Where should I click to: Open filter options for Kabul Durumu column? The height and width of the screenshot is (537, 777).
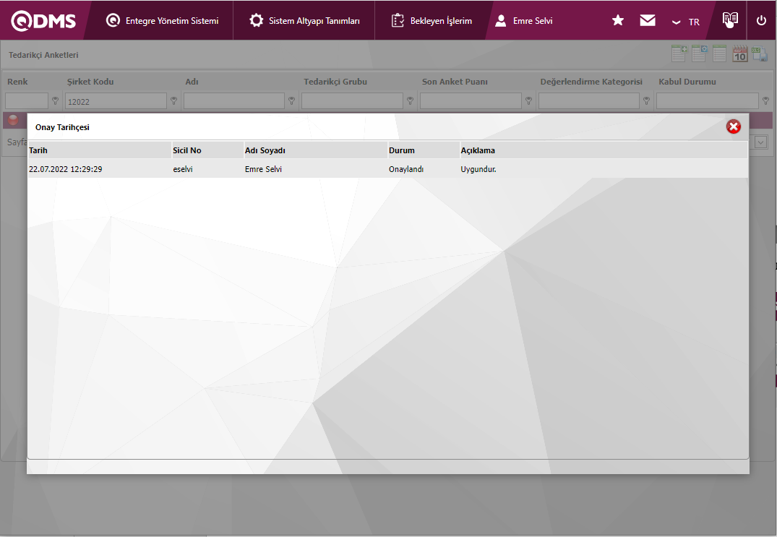click(x=765, y=101)
